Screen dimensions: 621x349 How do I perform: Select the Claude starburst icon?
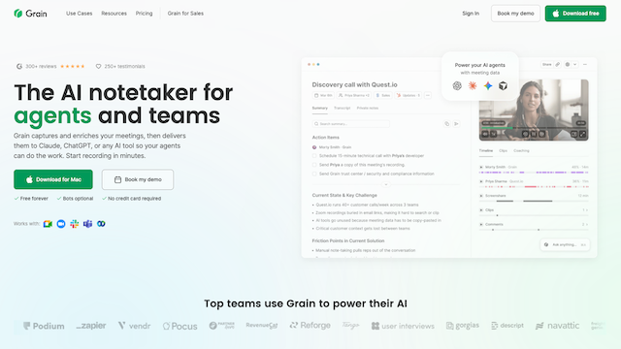pyautogui.click(x=473, y=86)
